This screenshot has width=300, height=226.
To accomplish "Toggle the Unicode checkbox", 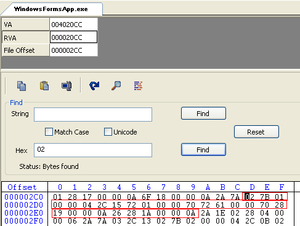I will click(108, 132).
